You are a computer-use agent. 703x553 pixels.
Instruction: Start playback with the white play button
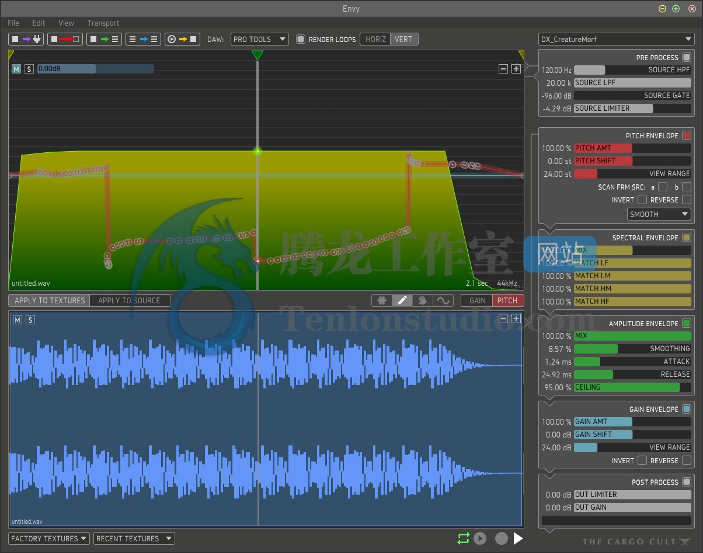click(x=518, y=538)
